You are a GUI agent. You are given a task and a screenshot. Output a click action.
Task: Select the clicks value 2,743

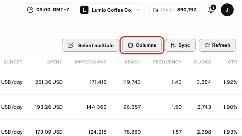pos(204,107)
